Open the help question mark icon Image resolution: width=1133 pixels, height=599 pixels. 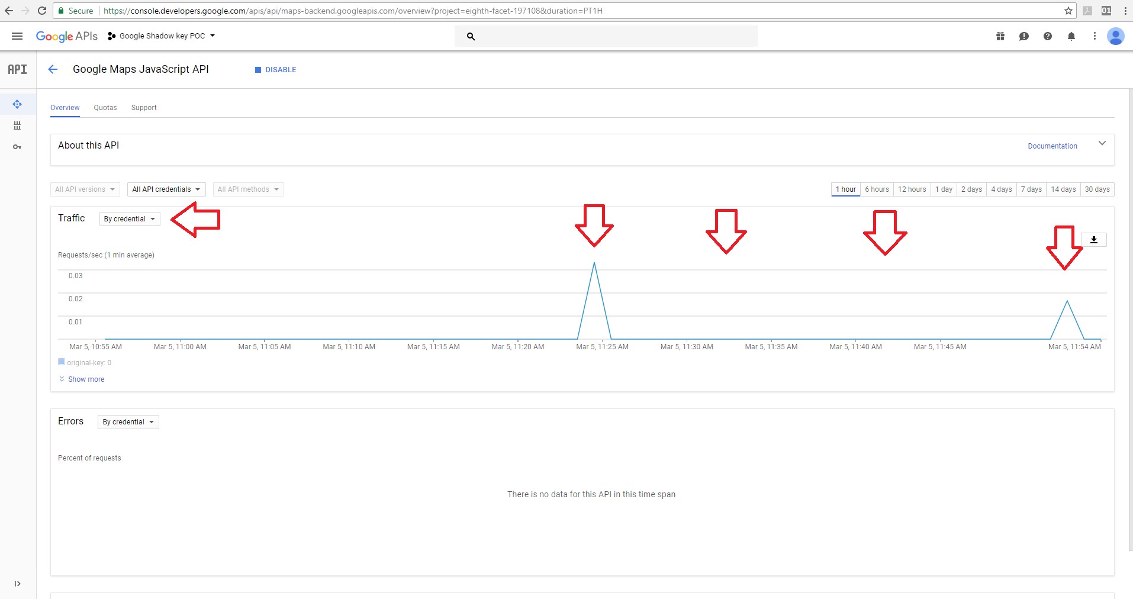tap(1048, 36)
